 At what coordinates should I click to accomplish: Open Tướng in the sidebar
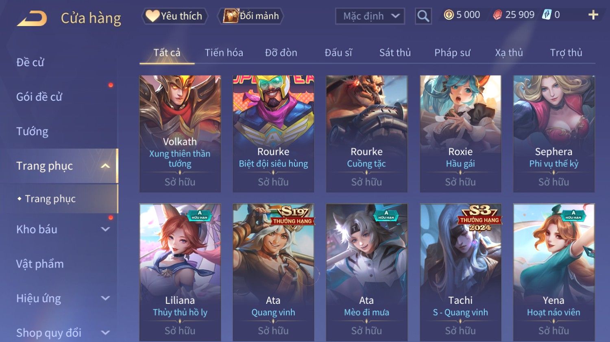(x=33, y=132)
